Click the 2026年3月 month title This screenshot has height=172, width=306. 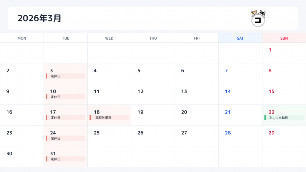pyautogui.click(x=39, y=18)
